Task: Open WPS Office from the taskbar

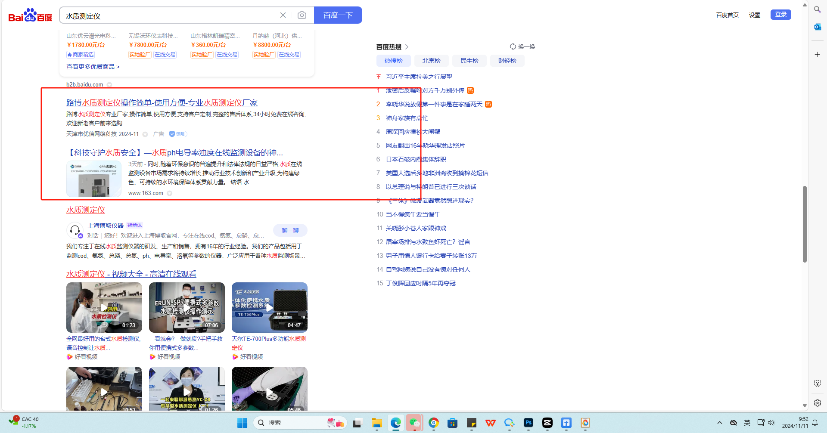Action: (x=491, y=423)
